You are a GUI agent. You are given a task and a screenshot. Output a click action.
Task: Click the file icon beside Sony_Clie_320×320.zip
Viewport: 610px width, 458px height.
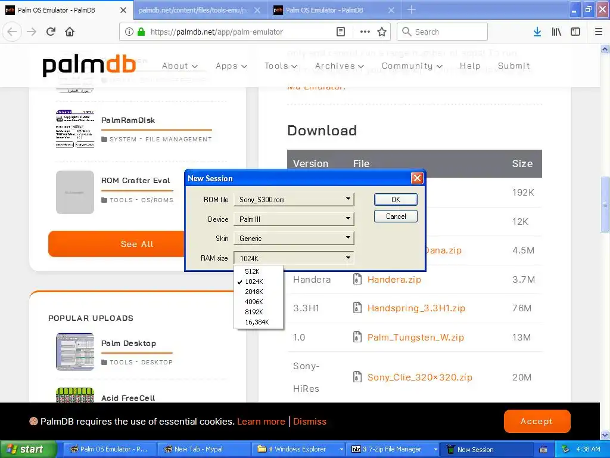point(357,377)
